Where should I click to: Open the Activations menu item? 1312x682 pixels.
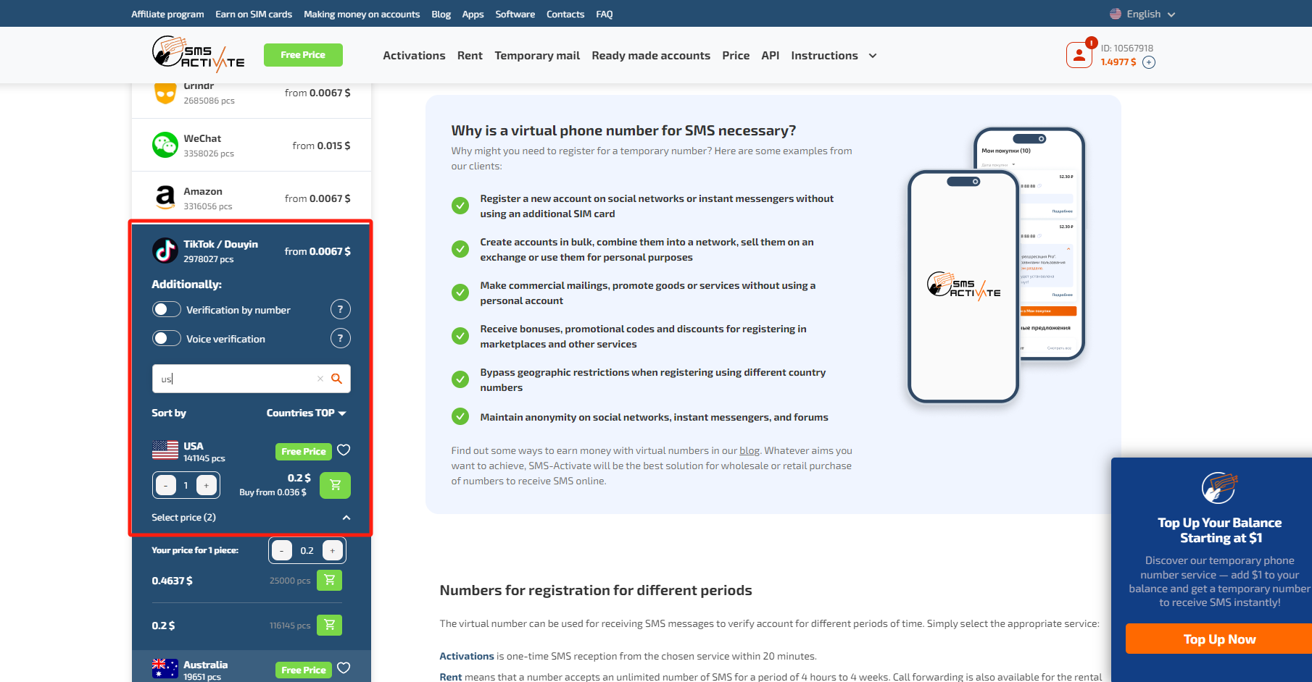point(414,56)
